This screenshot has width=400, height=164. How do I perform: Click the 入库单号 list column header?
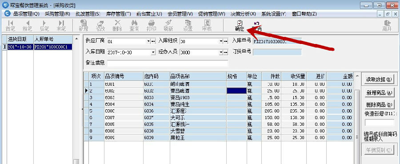click(53, 39)
